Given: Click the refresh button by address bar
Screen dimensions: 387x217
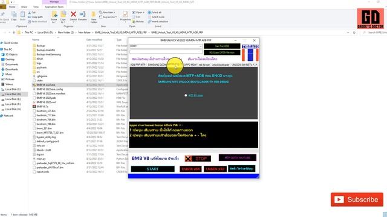Looking at the screenshot, I should (x=354, y=33).
